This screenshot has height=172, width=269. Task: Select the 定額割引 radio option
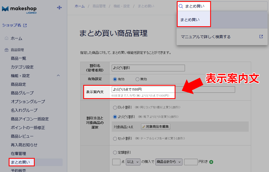tap(115, 153)
